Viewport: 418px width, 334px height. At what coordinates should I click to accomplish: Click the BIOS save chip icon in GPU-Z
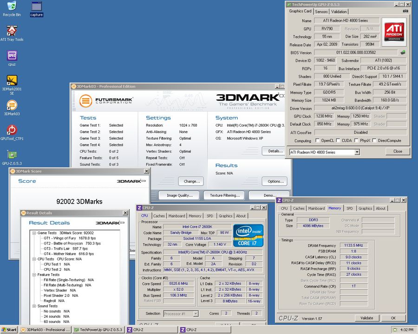(403, 52)
